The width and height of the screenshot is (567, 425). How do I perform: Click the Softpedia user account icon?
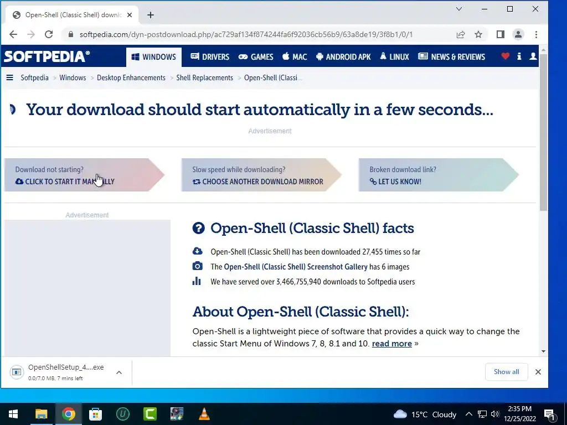[x=533, y=56]
